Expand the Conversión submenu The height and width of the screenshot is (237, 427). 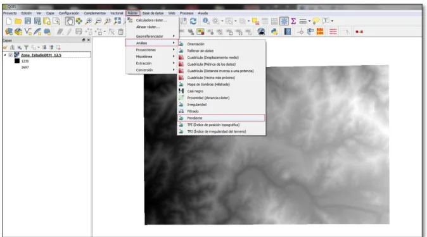point(152,70)
